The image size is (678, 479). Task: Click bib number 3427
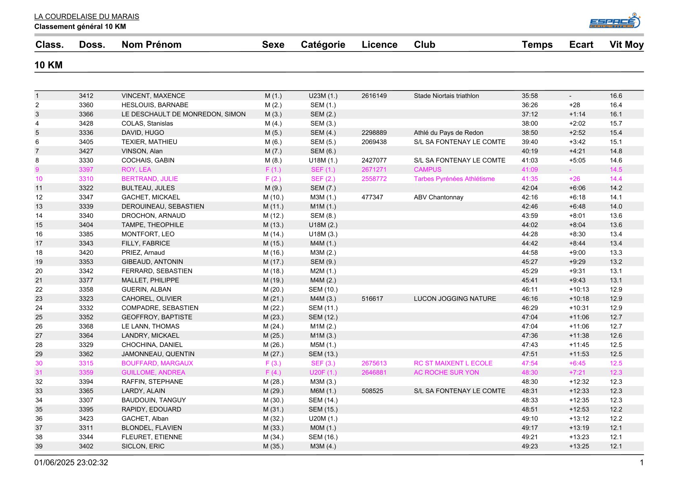point(86,151)
